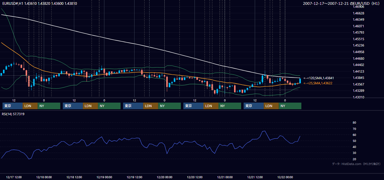The height and width of the screenshot is (180, 384).
Task: Click the 1.44123 price axis label
Action: 358,71
